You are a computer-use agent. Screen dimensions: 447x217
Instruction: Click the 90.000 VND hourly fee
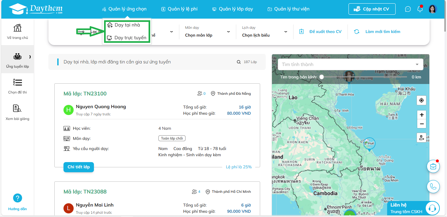click(239, 211)
